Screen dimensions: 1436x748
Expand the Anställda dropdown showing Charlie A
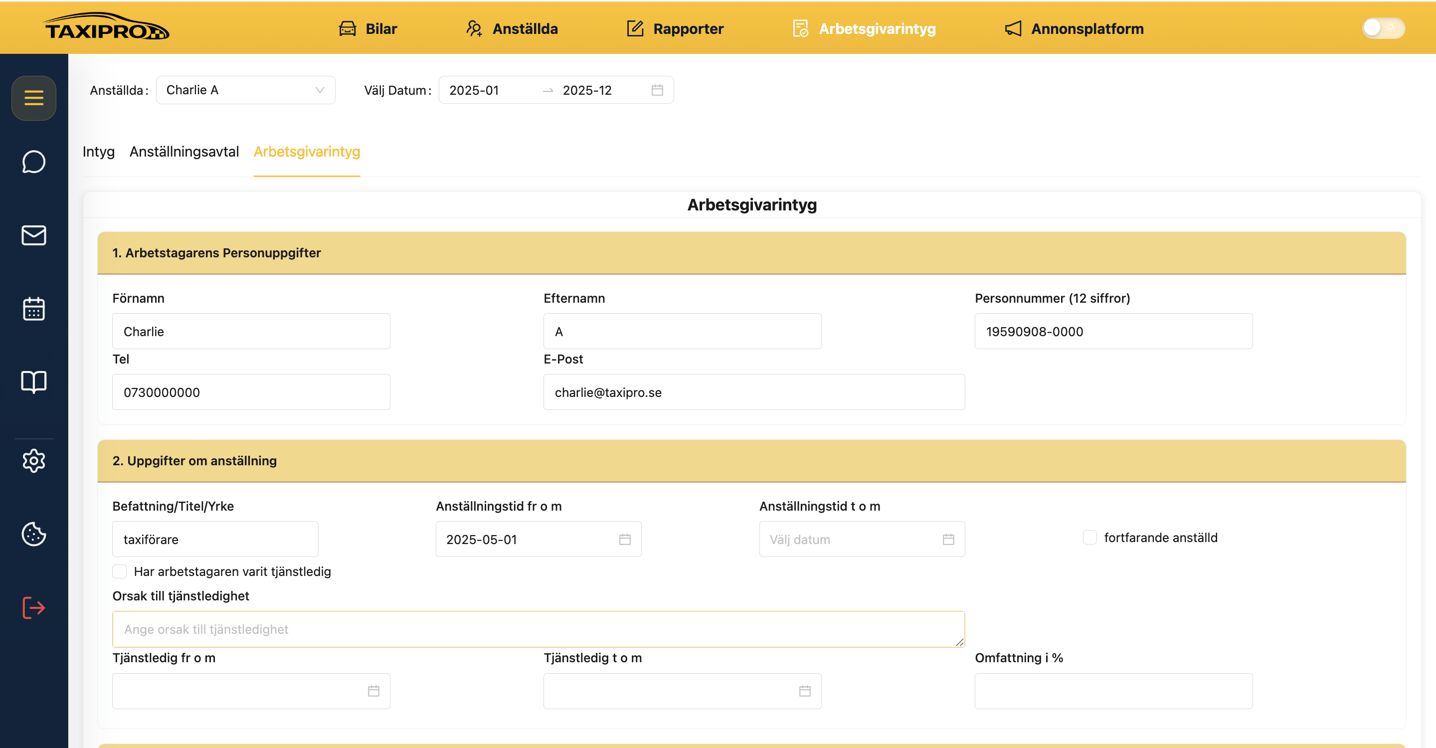[245, 90]
